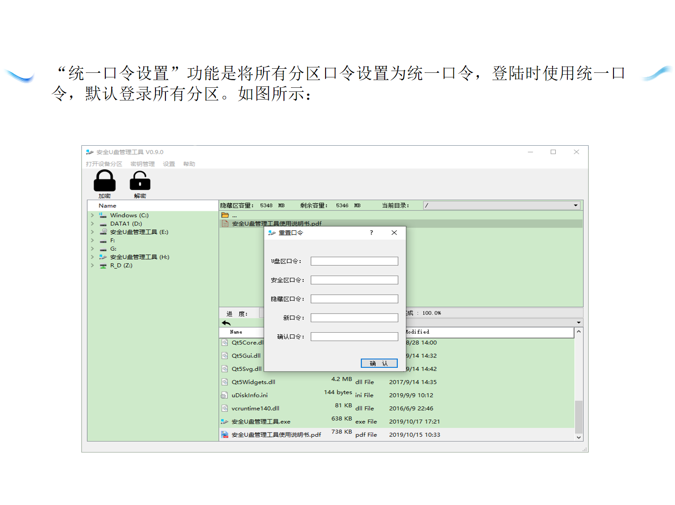The width and height of the screenshot is (675, 505).
Task: Focus the 新口令 input field
Action: (x=354, y=318)
